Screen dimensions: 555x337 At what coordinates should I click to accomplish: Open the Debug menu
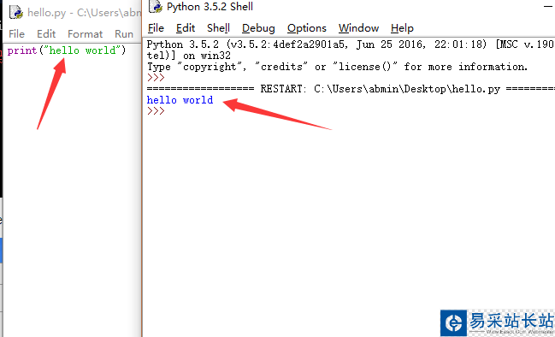pyautogui.click(x=258, y=28)
